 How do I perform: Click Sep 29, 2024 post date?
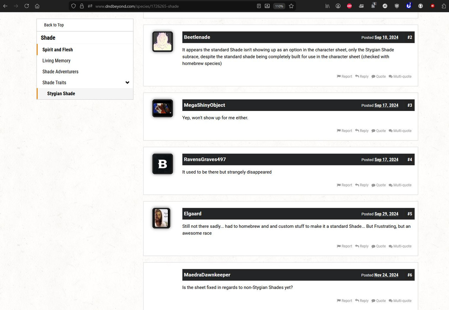click(x=386, y=214)
